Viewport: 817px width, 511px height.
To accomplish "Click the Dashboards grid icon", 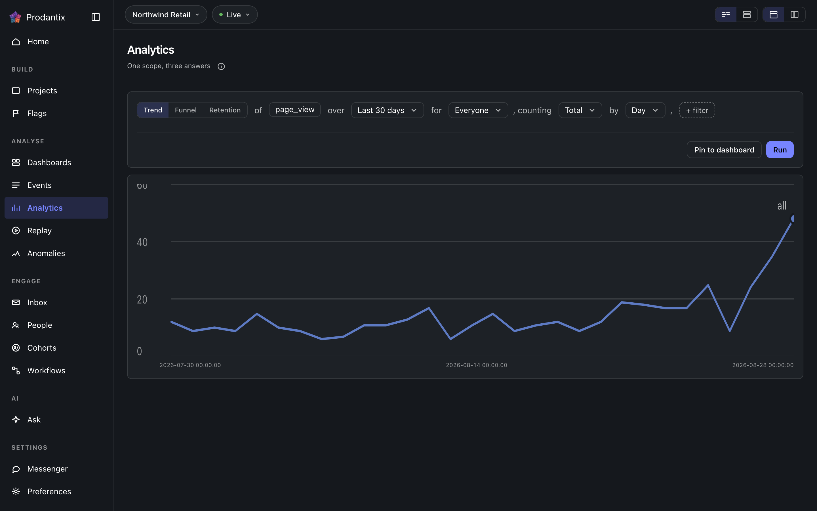I will click(x=16, y=163).
